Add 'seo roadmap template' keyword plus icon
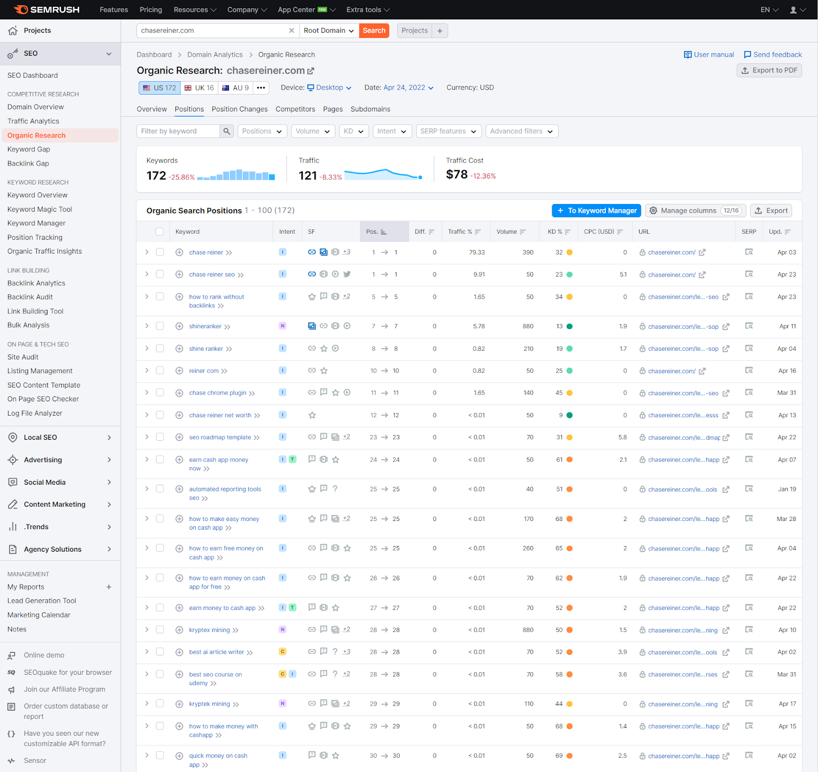 click(x=179, y=438)
